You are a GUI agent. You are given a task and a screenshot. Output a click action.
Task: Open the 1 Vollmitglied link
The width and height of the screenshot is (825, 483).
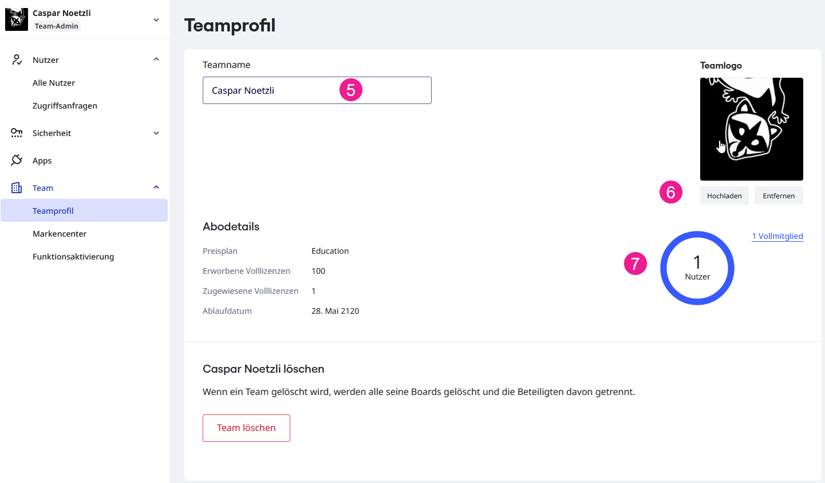coord(777,236)
